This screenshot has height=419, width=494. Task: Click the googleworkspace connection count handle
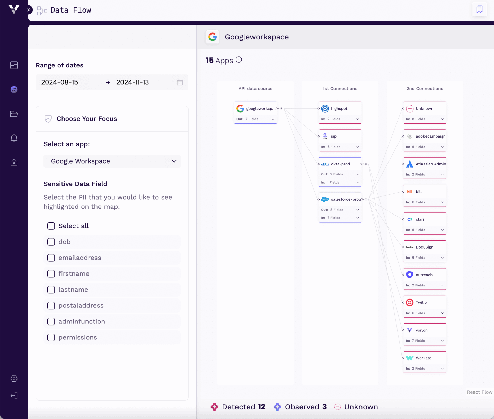(279, 108)
